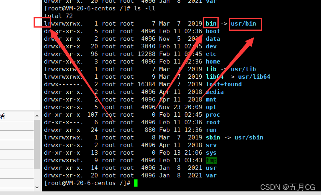Click the 'usr/bin' link target

coord(243,24)
